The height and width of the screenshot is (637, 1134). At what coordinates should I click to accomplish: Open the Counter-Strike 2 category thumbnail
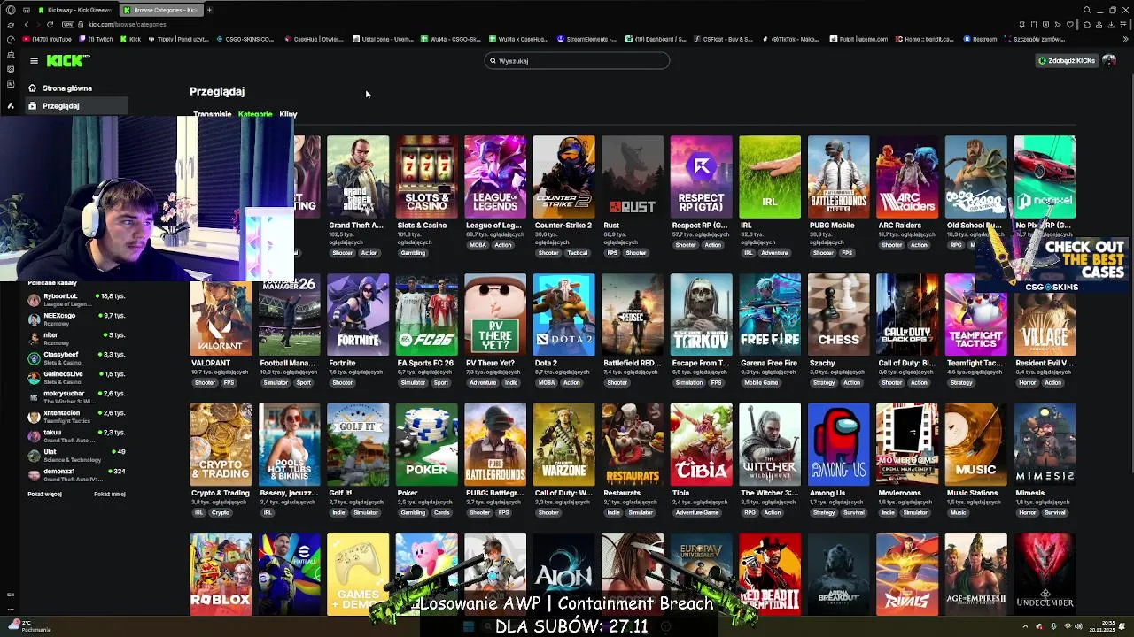click(x=563, y=177)
